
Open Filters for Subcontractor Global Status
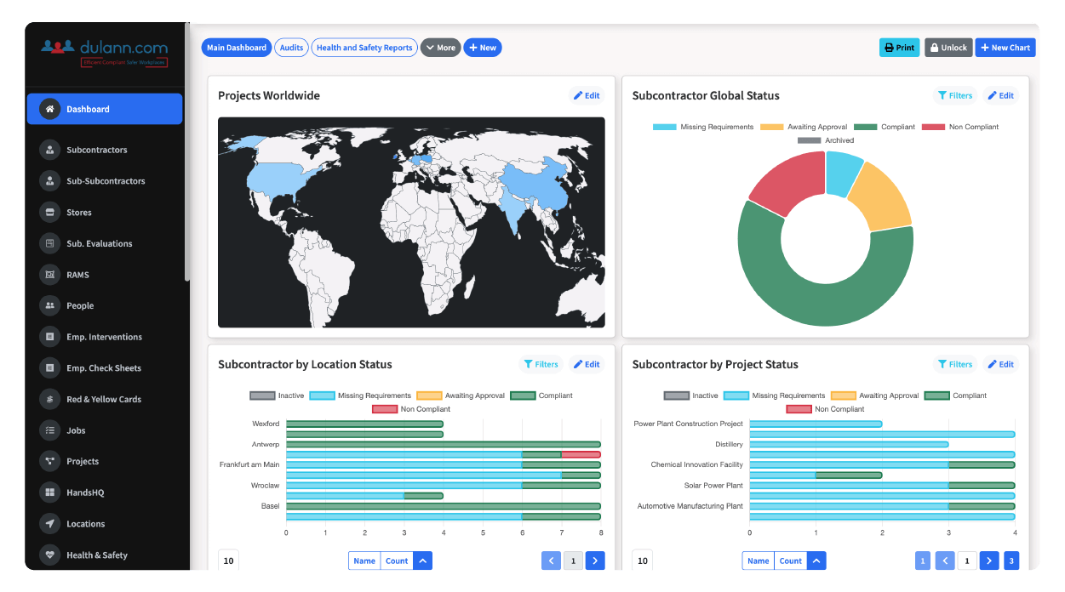pos(955,95)
